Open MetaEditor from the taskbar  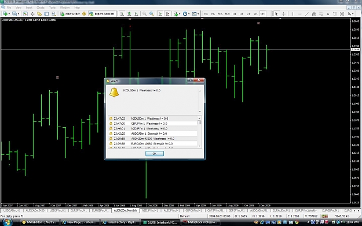click(x=39, y=223)
